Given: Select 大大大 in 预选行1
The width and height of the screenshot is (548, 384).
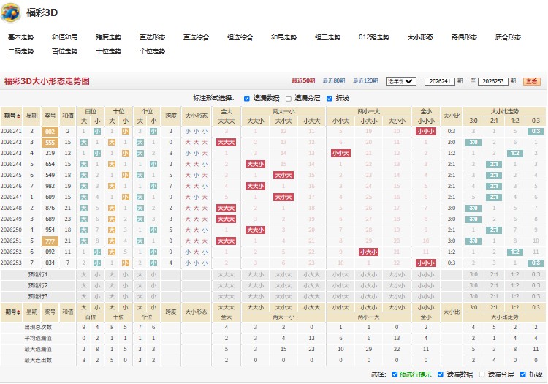Looking at the screenshot, I should (x=226, y=275).
